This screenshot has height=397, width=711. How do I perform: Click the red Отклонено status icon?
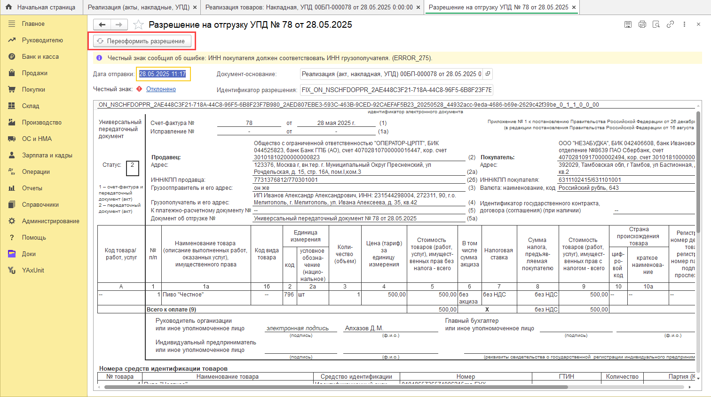(139, 89)
